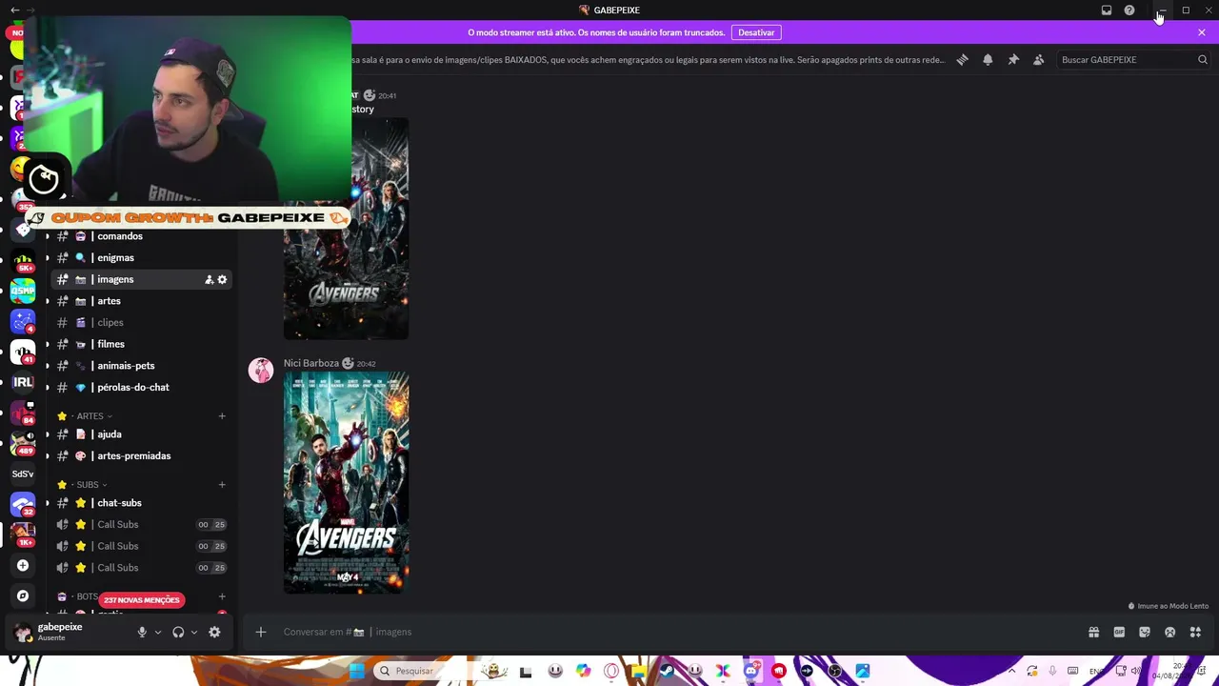
Task: Open the artes-premiadas channel
Action: [x=140, y=455]
